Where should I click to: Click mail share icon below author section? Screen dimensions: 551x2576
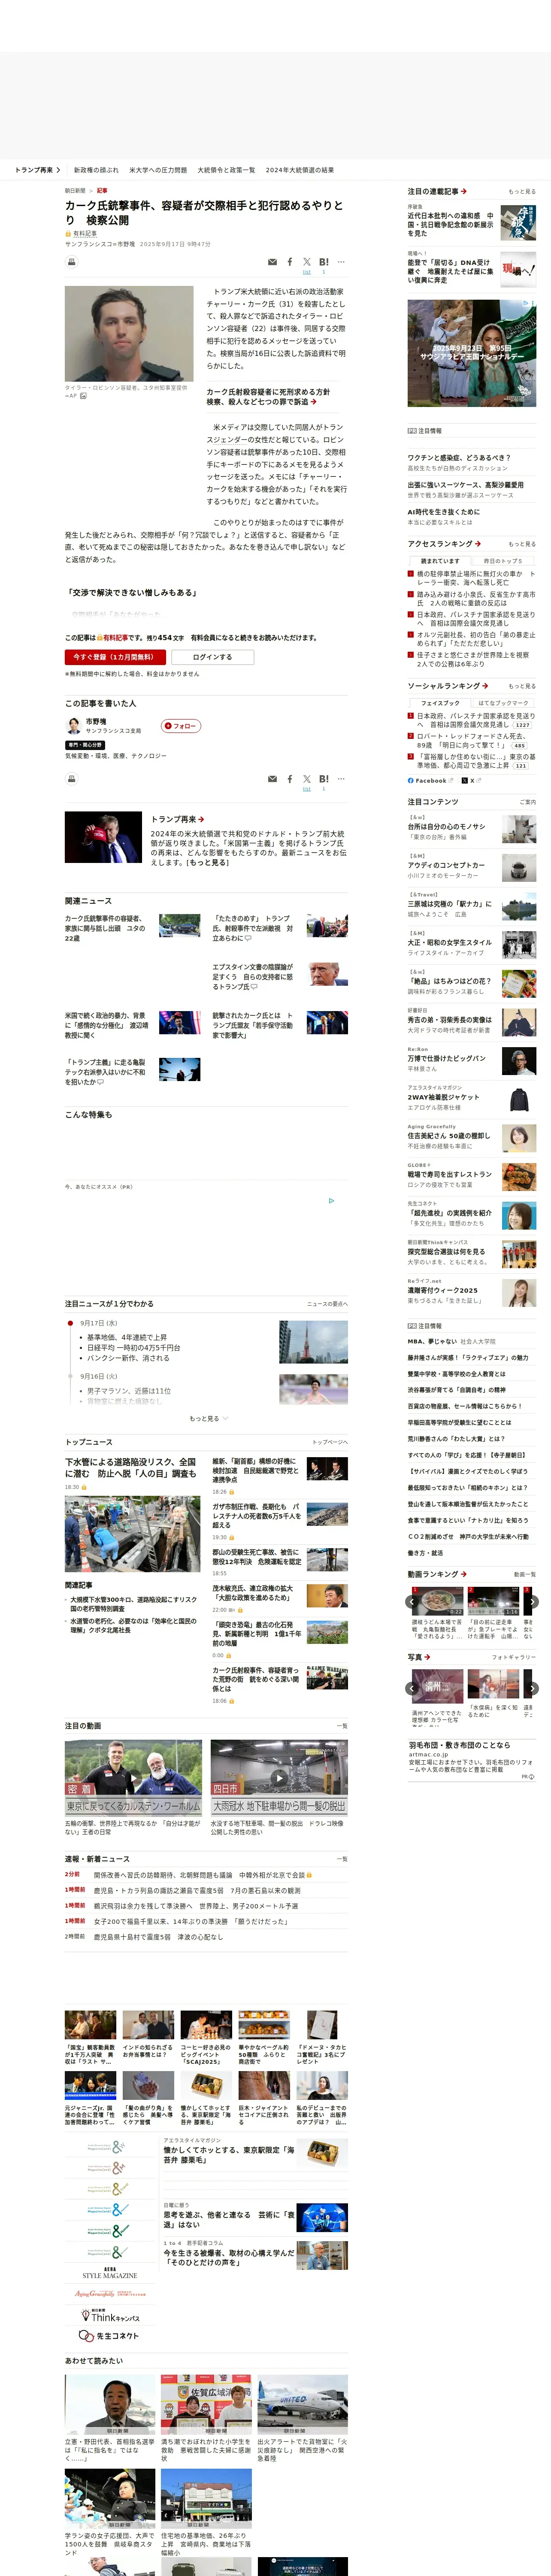coord(272,779)
